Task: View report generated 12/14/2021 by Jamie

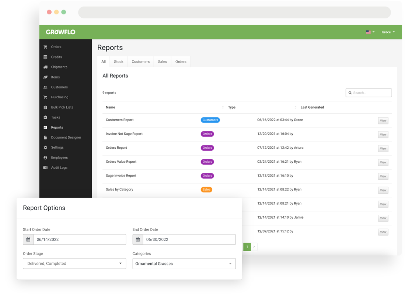Action: coord(383,218)
